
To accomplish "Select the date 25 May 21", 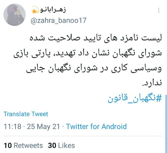I will pos(43,127).
